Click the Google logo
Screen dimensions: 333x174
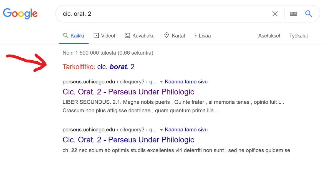point(20,14)
